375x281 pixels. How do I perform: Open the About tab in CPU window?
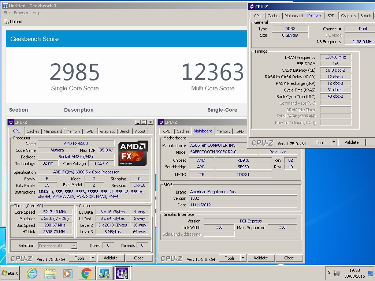[140, 131]
